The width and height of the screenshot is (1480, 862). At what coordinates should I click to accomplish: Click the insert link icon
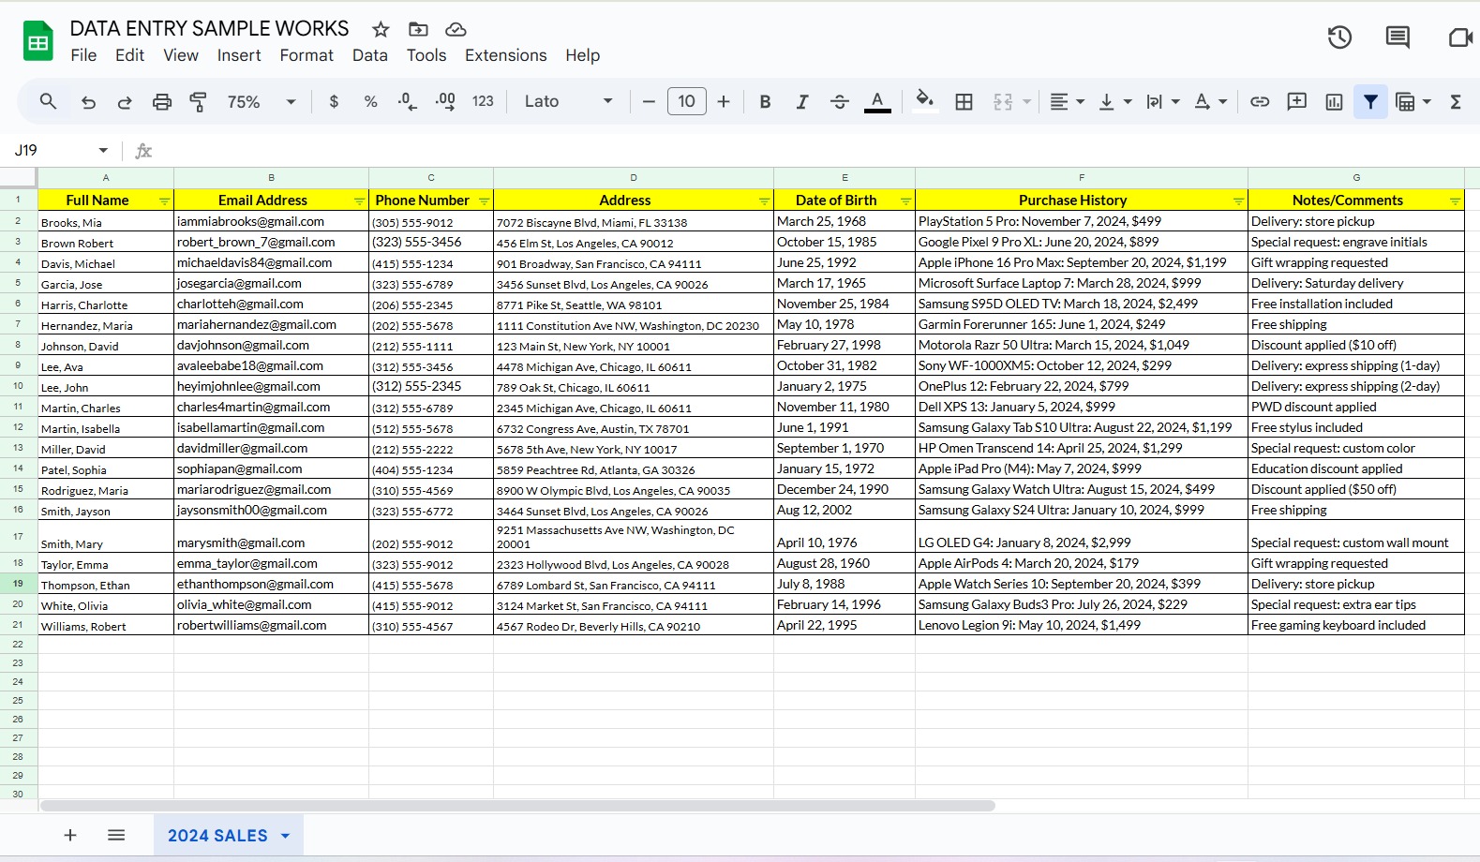click(1260, 101)
